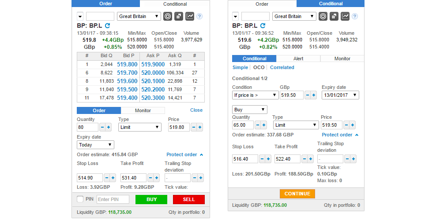The image size is (436, 220).
Task: Increase Price 519.80 with plus button
Action: [x=199, y=127]
